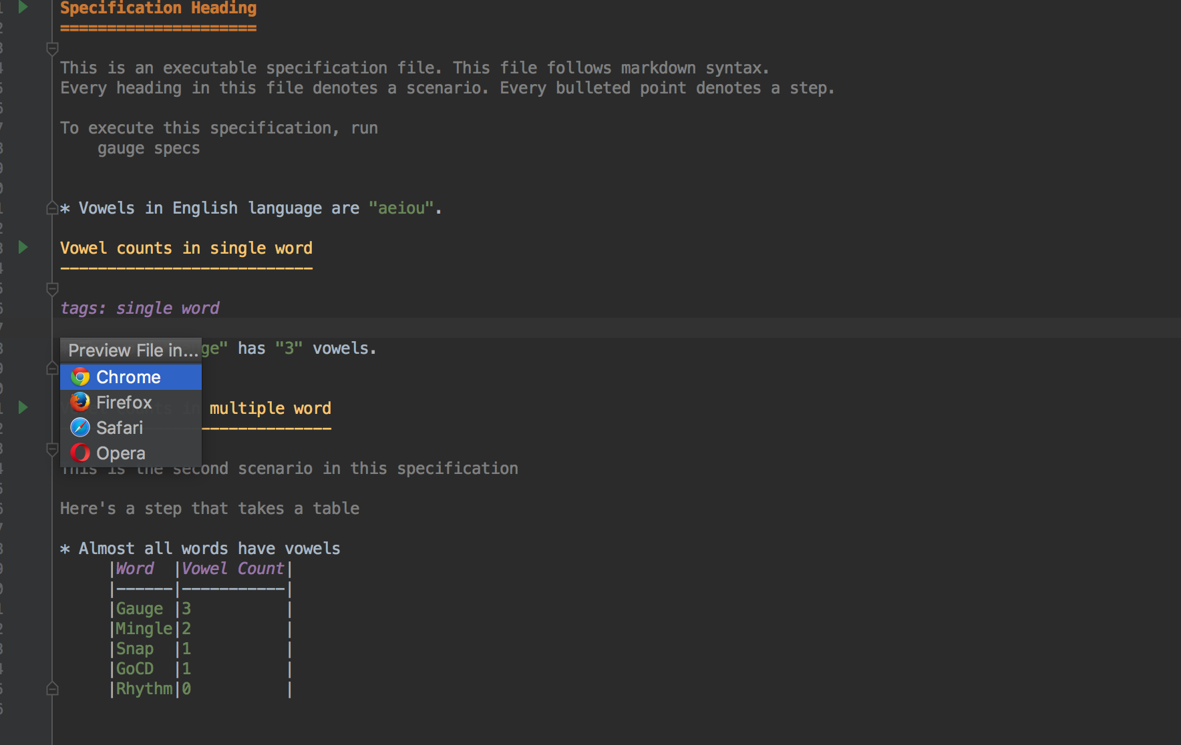This screenshot has height=745, width=1181.
Task: Click the 'Preview File in...' popup title
Action: pos(133,350)
